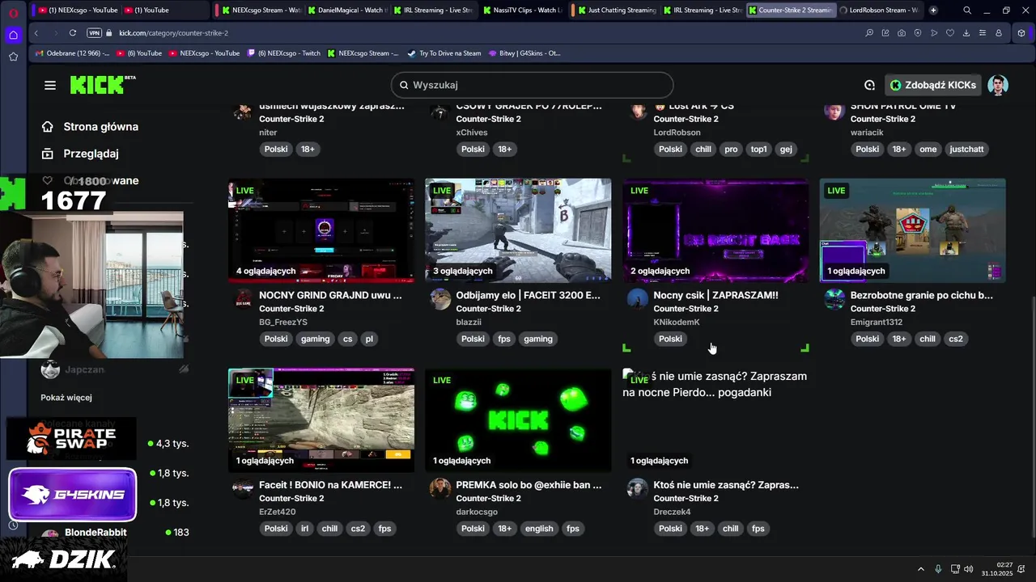Open the darkocsgo channel avatar
1036x582 pixels.
coord(440,488)
